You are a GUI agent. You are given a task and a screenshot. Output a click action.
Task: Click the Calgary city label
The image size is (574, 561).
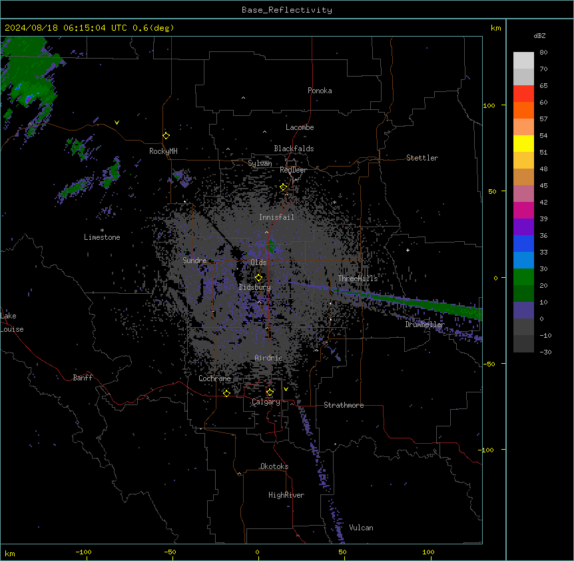266,402
